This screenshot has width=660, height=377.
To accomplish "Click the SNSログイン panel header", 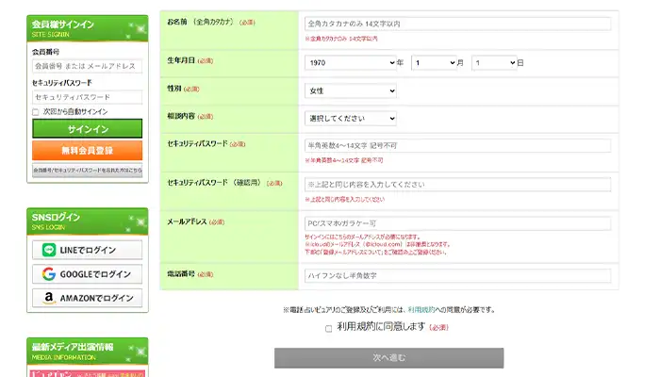I will pos(87,221).
